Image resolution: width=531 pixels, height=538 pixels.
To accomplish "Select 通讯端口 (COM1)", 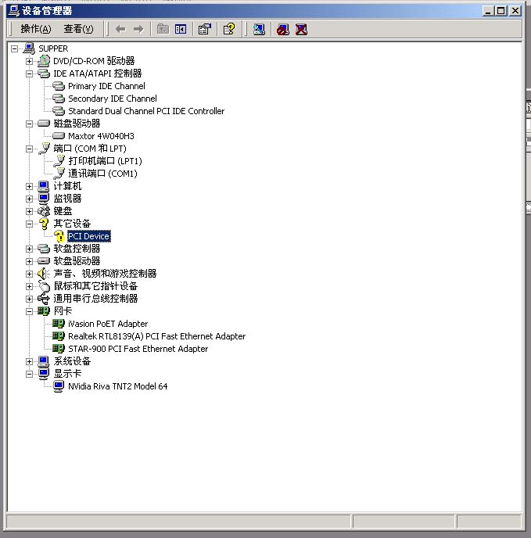I will [x=102, y=174].
